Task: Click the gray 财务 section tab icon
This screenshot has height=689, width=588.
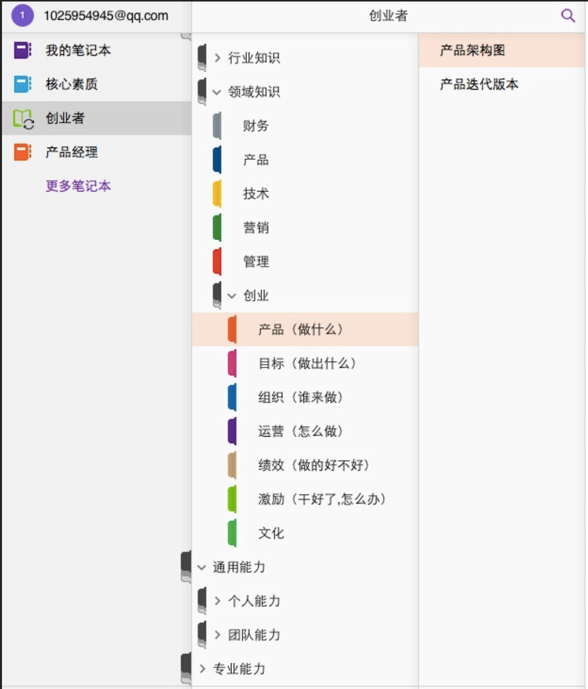Action: point(217,126)
